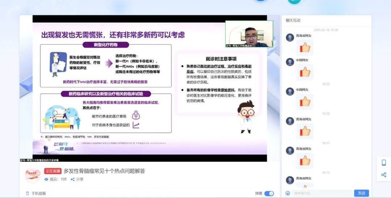Click the red 正在直播 live badge
The image size is (391, 198).
coord(53,171)
